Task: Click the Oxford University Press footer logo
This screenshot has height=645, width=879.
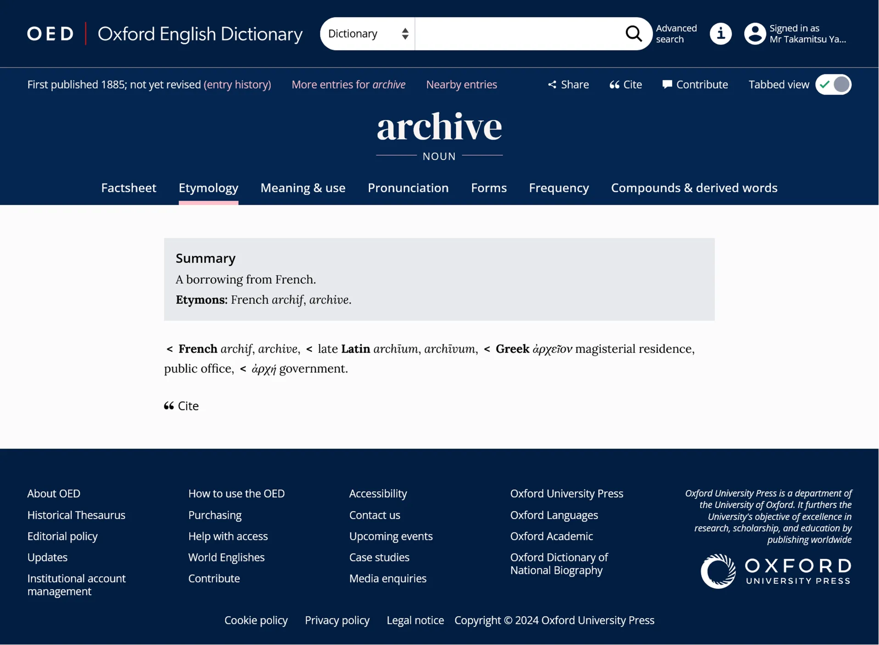Action: (775, 571)
